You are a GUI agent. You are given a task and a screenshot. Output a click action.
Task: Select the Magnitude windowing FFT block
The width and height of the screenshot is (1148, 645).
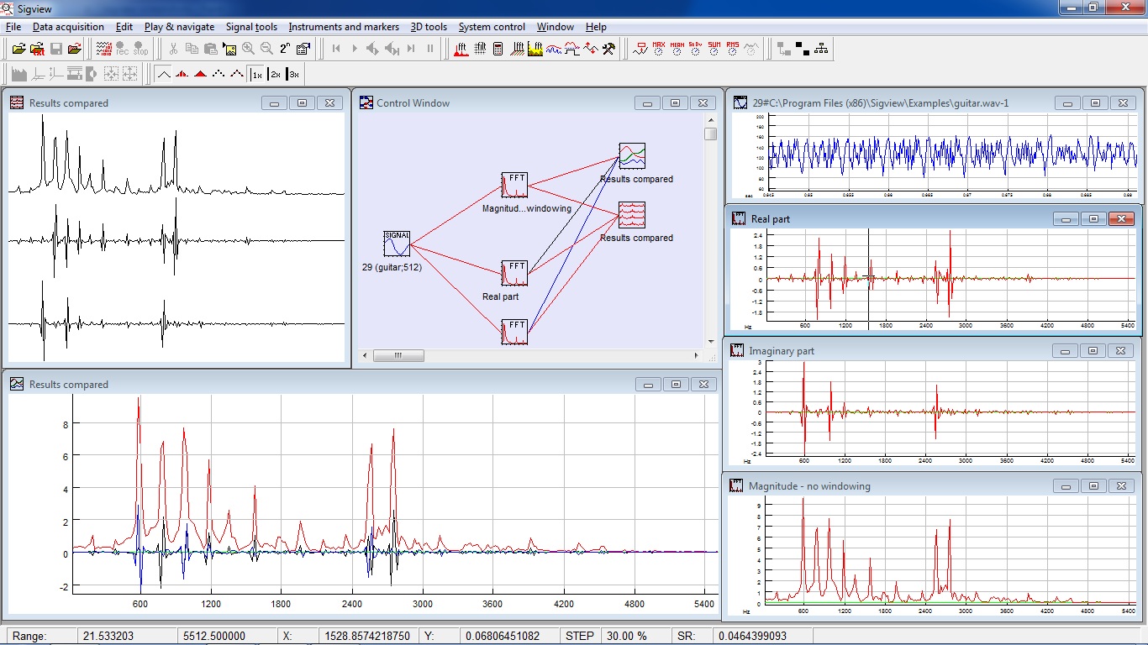(514, 185)
